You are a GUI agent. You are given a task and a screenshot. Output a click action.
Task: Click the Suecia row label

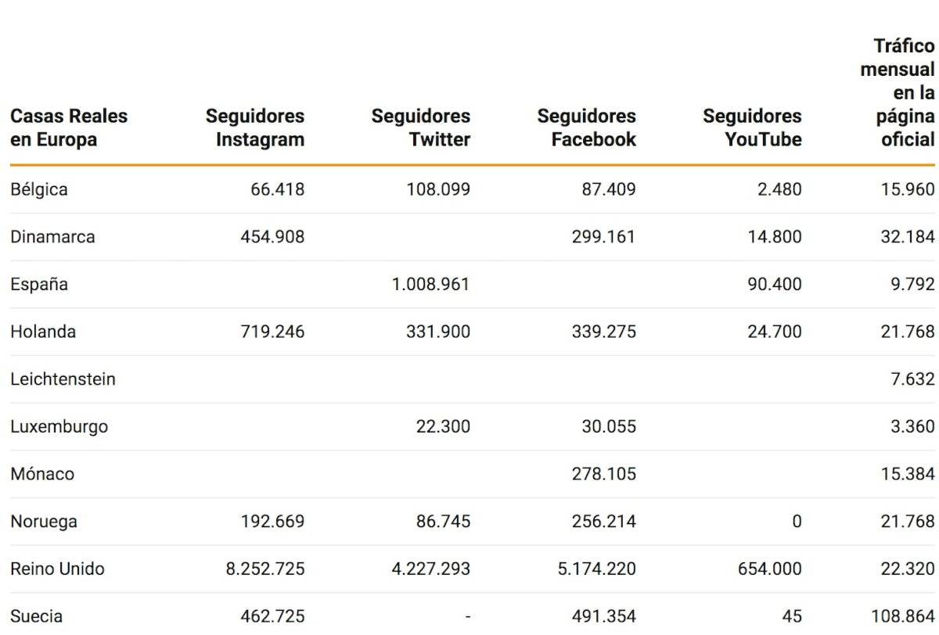37,616
